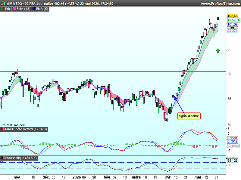Click the 'avr.' date on the time axis
The width and height of the screenshot is (241, 180).
pos(168,177)
